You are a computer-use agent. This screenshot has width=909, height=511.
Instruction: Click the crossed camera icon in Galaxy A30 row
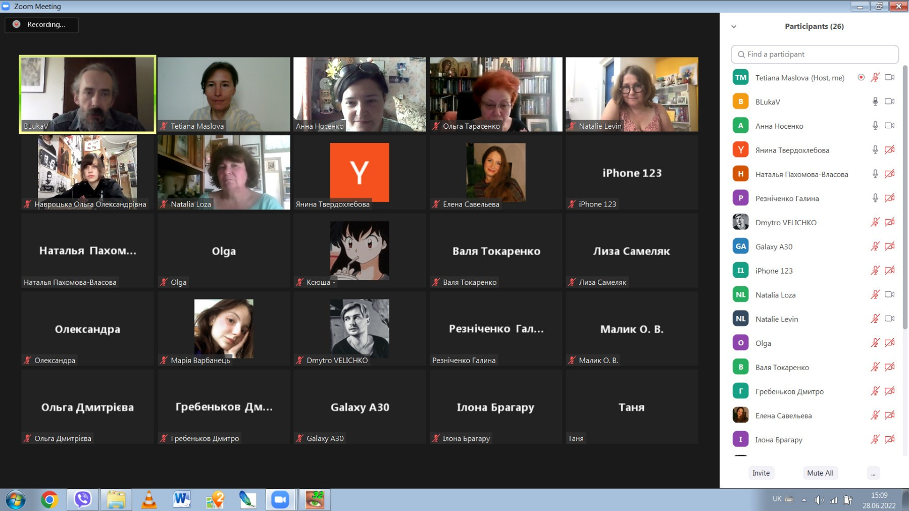(x=890, y=246)
